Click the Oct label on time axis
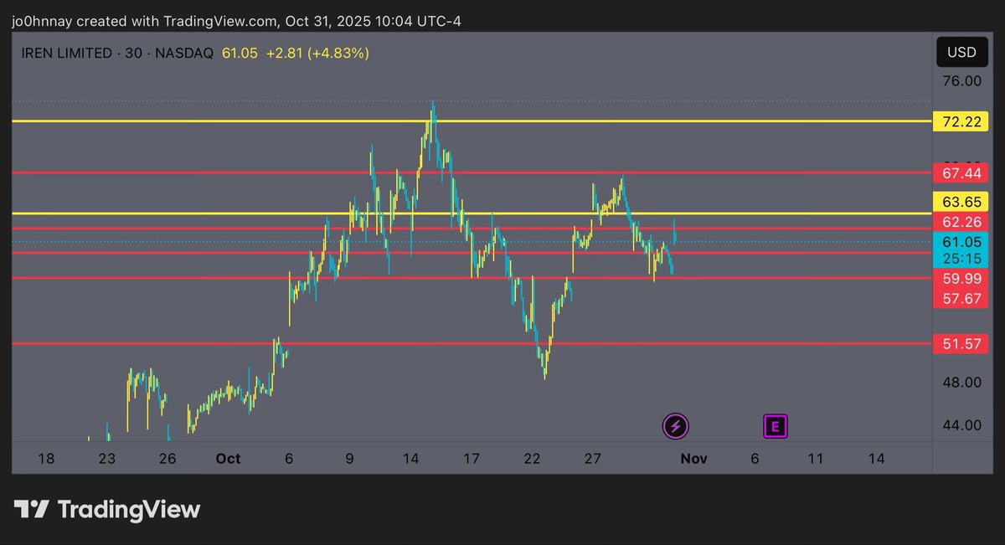Viewport: 1005px width, 545px height. pyautogui.click(x=228, y=459)
